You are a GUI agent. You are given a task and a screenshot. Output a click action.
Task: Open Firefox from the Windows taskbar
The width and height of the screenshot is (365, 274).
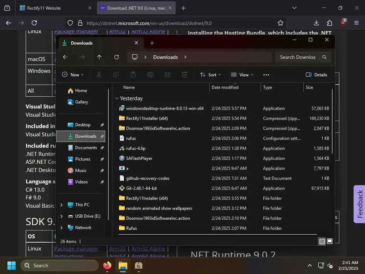[107, 265]
